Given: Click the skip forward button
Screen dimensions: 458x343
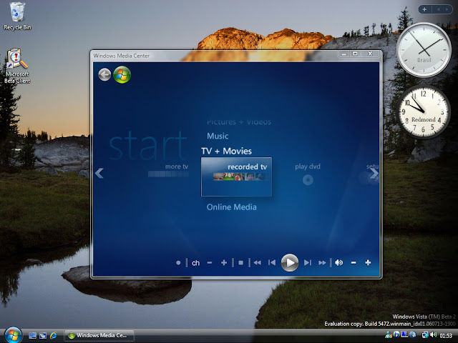Looking at the screenshot, I should tap(307, 263).
